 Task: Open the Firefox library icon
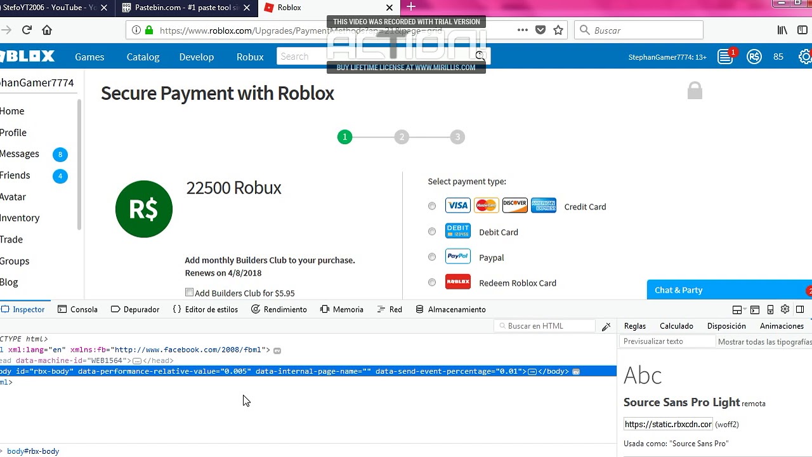tap(783, 30)
